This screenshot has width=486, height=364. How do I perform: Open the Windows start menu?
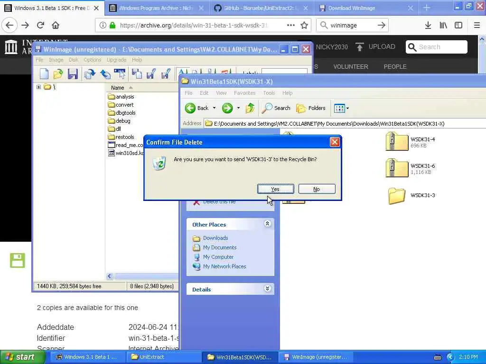(x=22, y=357)
